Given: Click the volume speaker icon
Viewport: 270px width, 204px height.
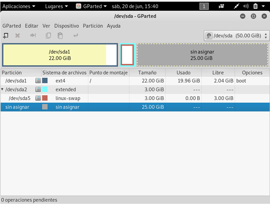Looking at the screenshot, I should click(246, 6).
